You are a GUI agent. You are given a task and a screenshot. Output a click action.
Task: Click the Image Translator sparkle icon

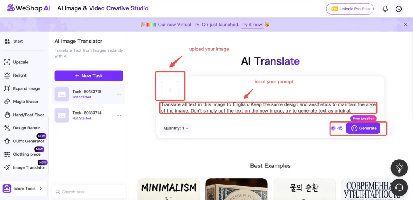click(7, 168)
